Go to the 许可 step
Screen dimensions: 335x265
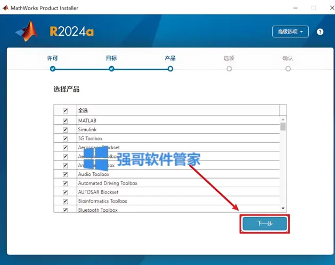point(52,58)
